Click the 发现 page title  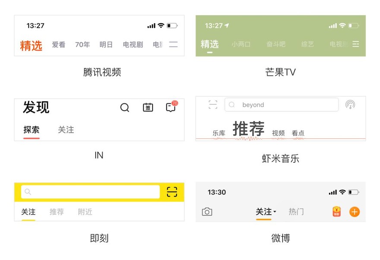pos(36,107)
